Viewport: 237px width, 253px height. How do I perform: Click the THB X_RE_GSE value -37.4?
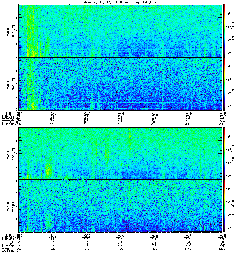click(120, 113)
